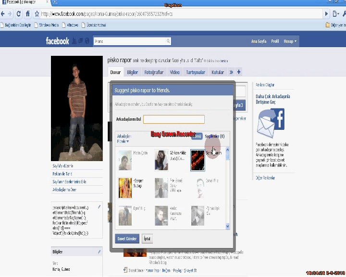This screenshot has height=277, width=346.
Task: Click the Arkadaşlarını Bul input field
Action: (174, 119)
